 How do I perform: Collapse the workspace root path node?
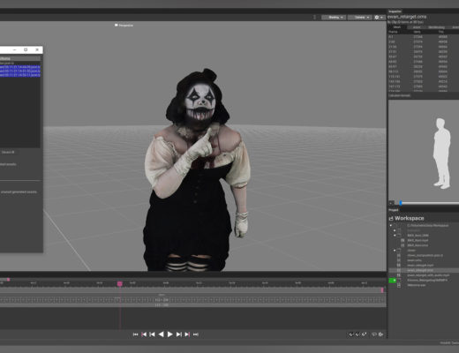point(391,225)
